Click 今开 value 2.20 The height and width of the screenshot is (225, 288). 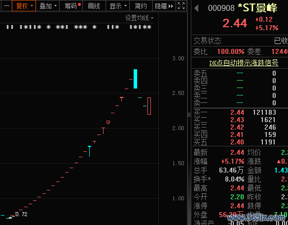(237, 197)
